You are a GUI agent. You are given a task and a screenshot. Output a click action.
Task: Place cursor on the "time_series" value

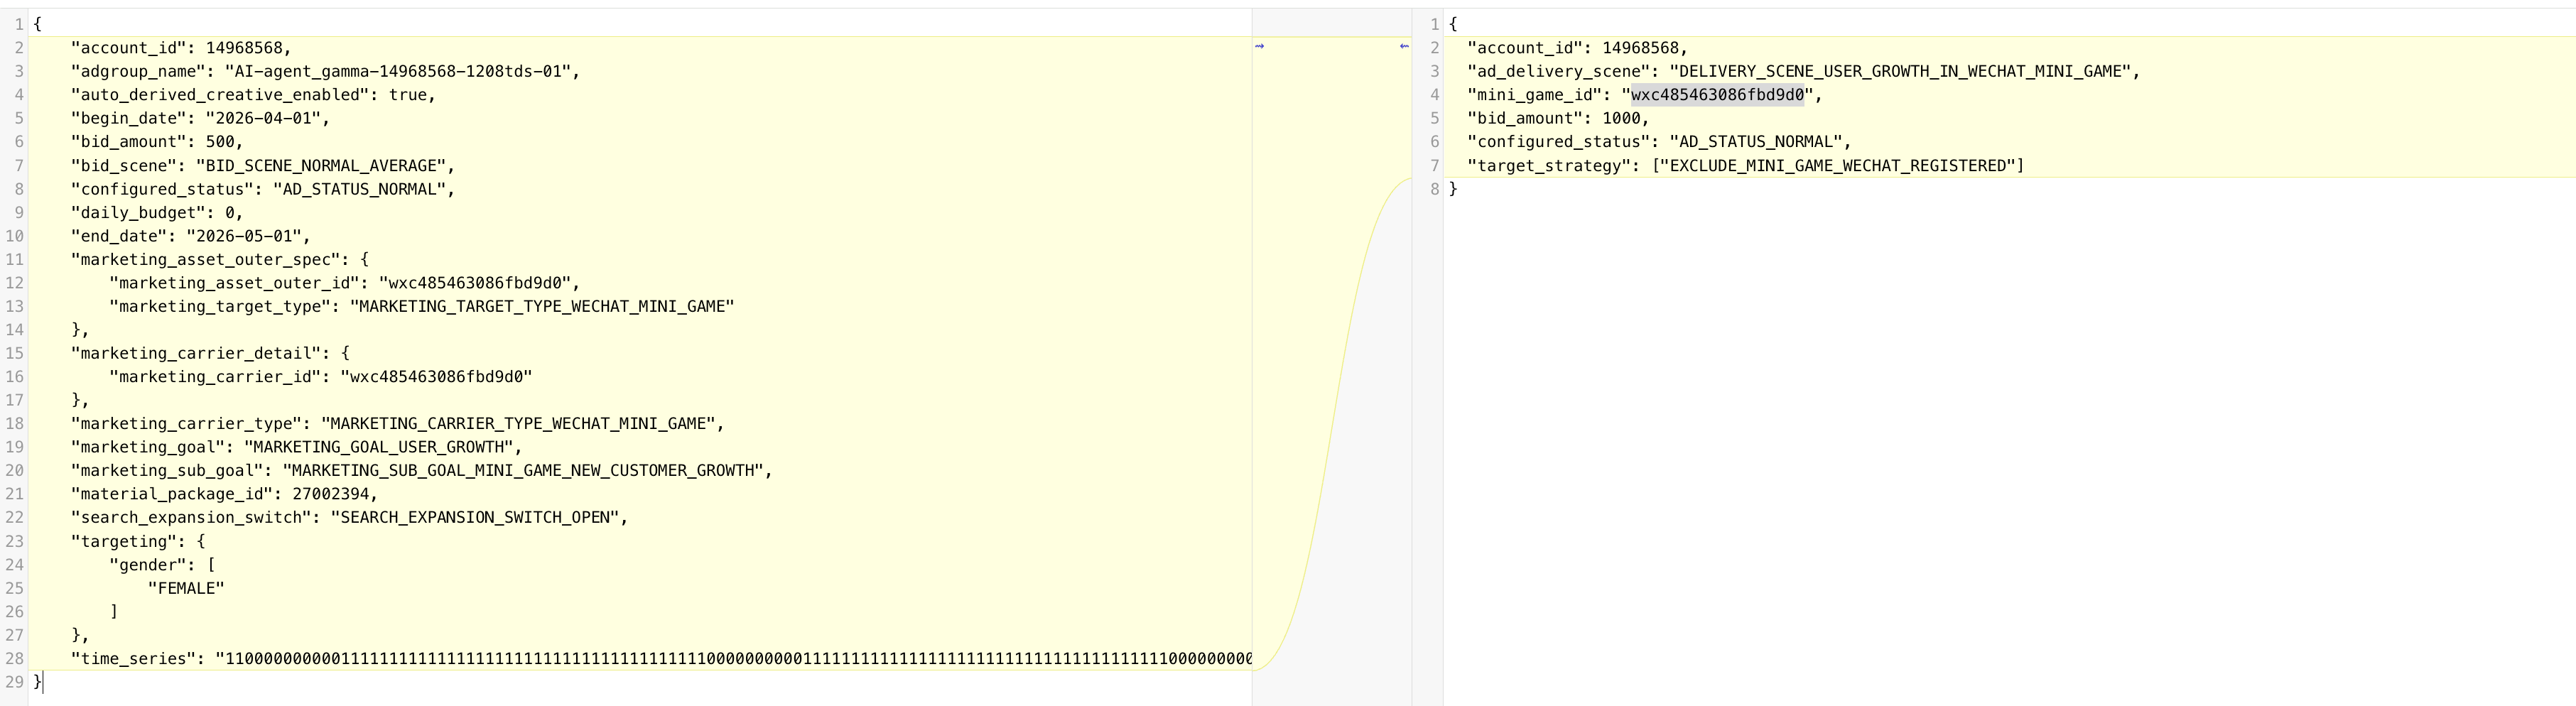point(734,659)
